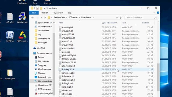Open the Главная ribbon tab
This screenshot has height=97, width=172.
[x=44, y=13]
